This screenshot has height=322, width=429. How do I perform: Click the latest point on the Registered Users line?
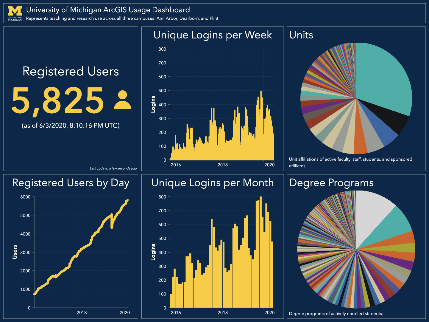(x=127, y=200)
